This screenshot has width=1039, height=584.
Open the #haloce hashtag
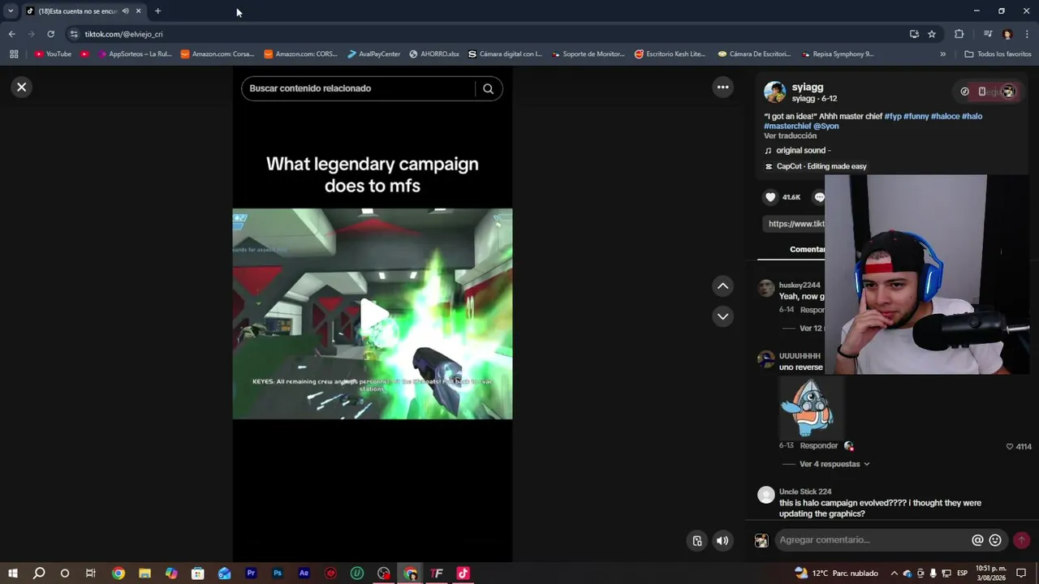[945, 116]
